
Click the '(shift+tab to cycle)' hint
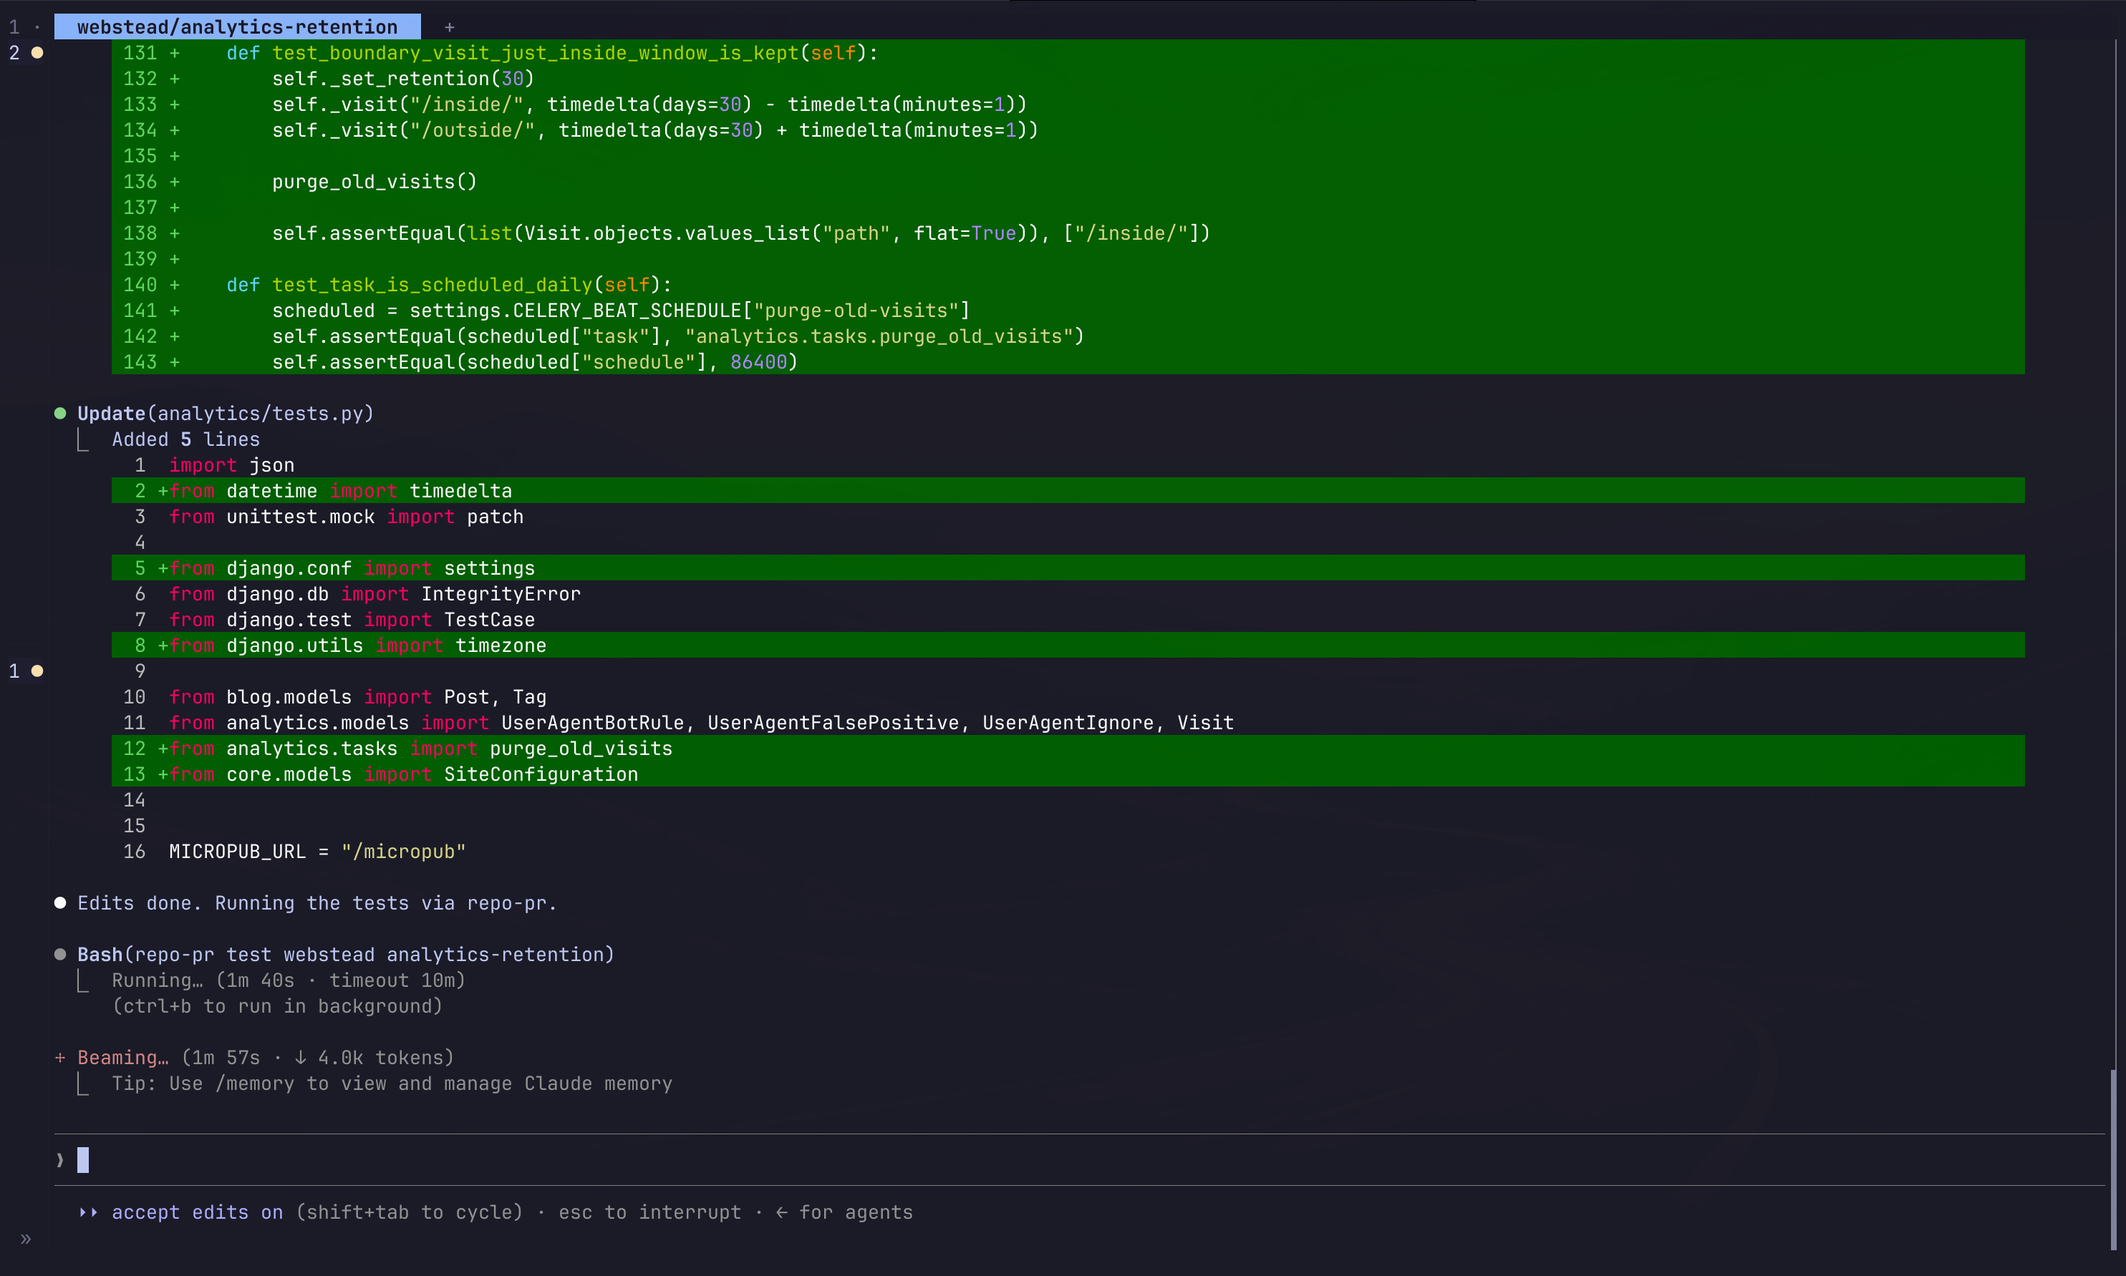tap(410, 1212)
